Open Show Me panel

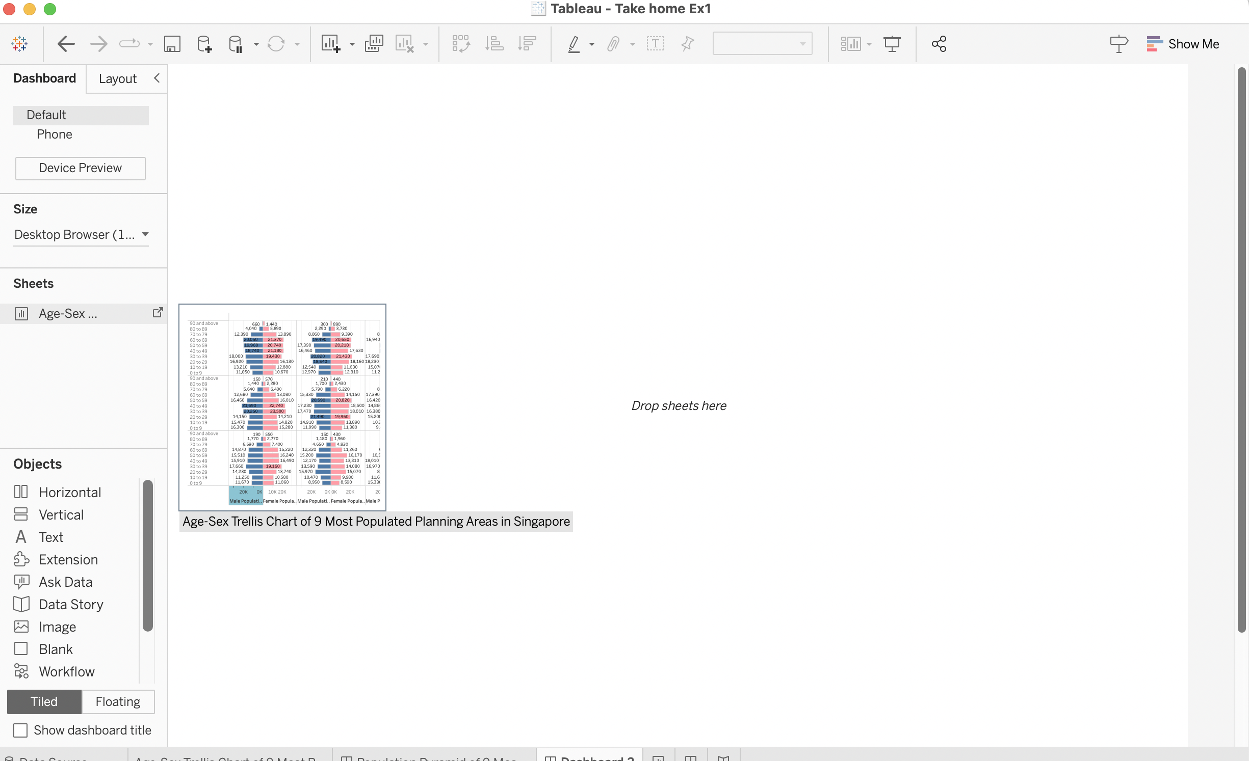coord(1183,44)
